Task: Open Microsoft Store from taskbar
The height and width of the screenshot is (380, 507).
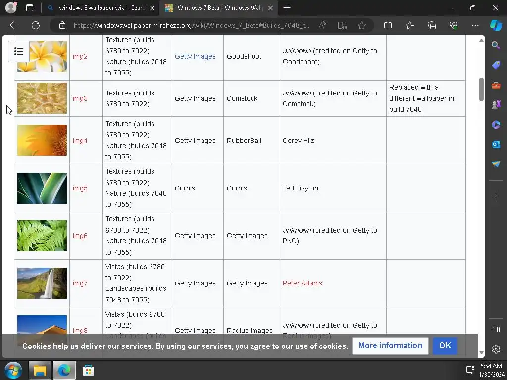Action: (88, 370)
